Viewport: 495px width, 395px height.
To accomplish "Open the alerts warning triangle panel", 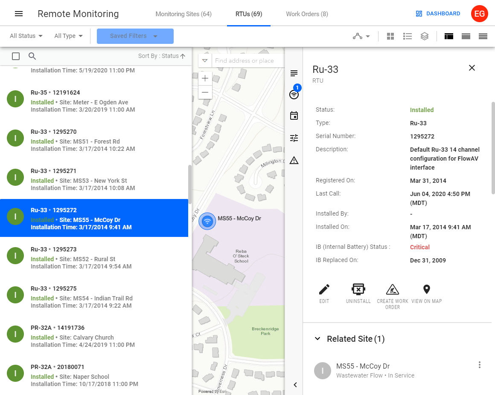I will click(x=294, y=161).
